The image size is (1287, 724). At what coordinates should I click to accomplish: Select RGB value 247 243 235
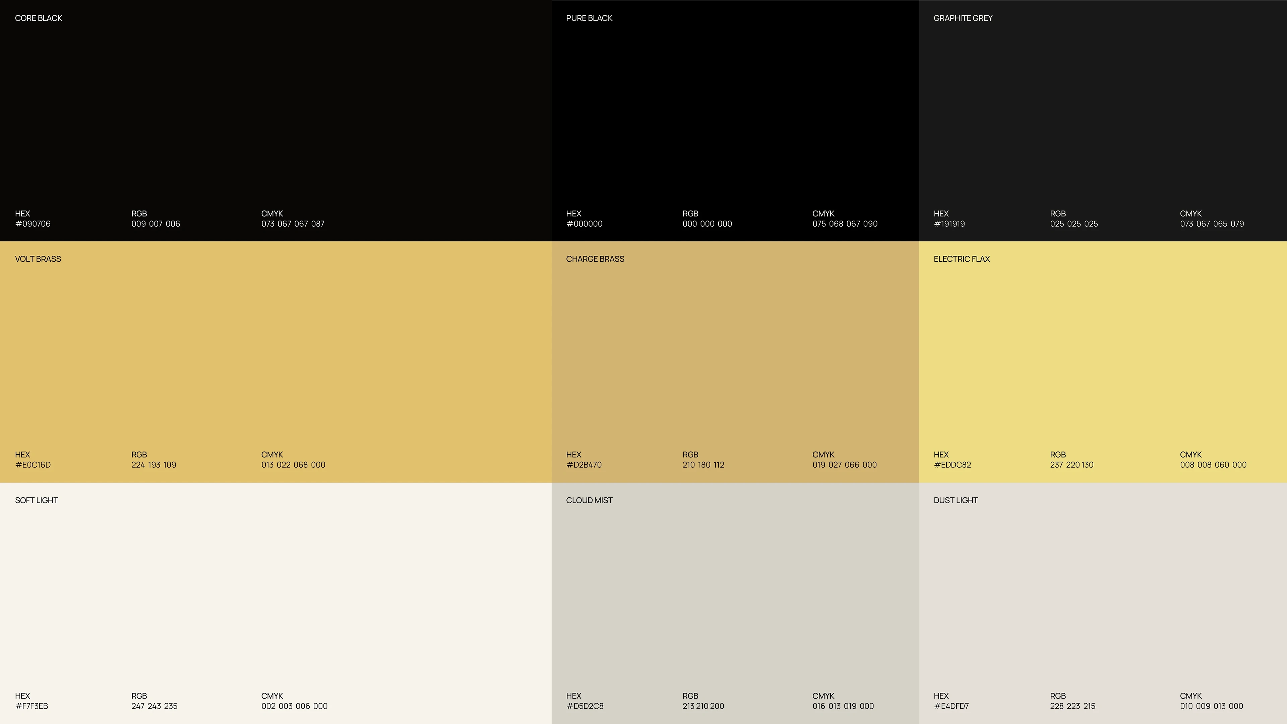[x=154, y=706]
